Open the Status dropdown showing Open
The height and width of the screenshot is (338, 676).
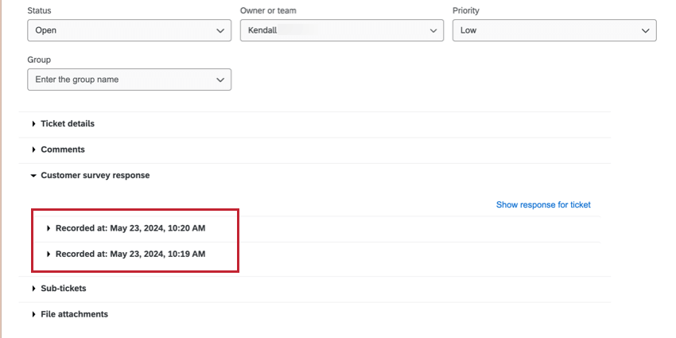(x=130, y=30)
